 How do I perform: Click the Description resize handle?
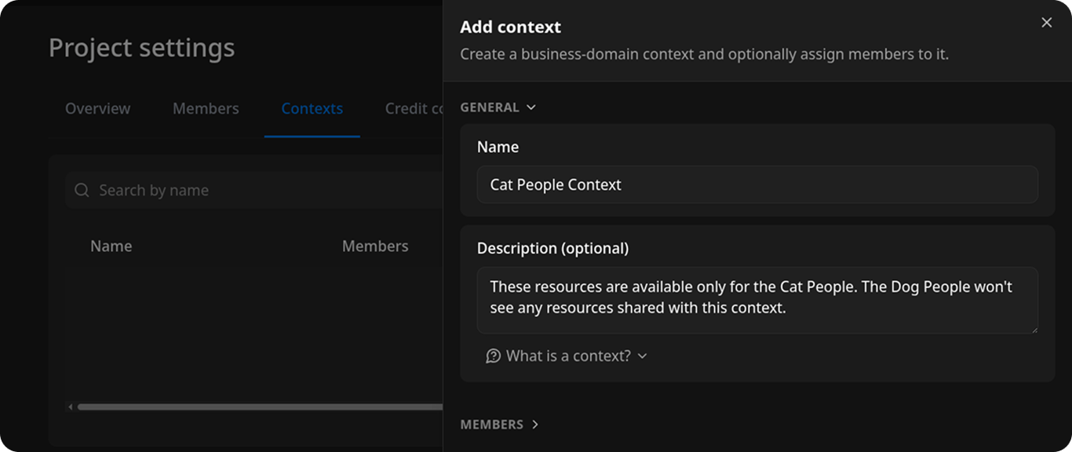pos(1034,330)
